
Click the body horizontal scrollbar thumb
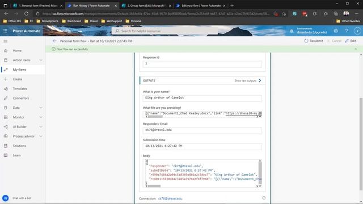(154, 186)
